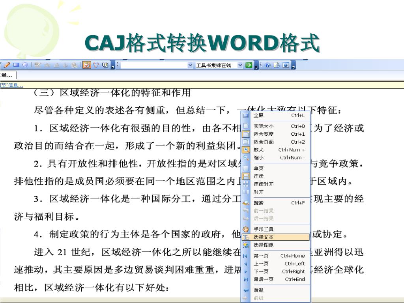
Task: Switch to 连续 continuous layout
Action: [x=276, y=176]
